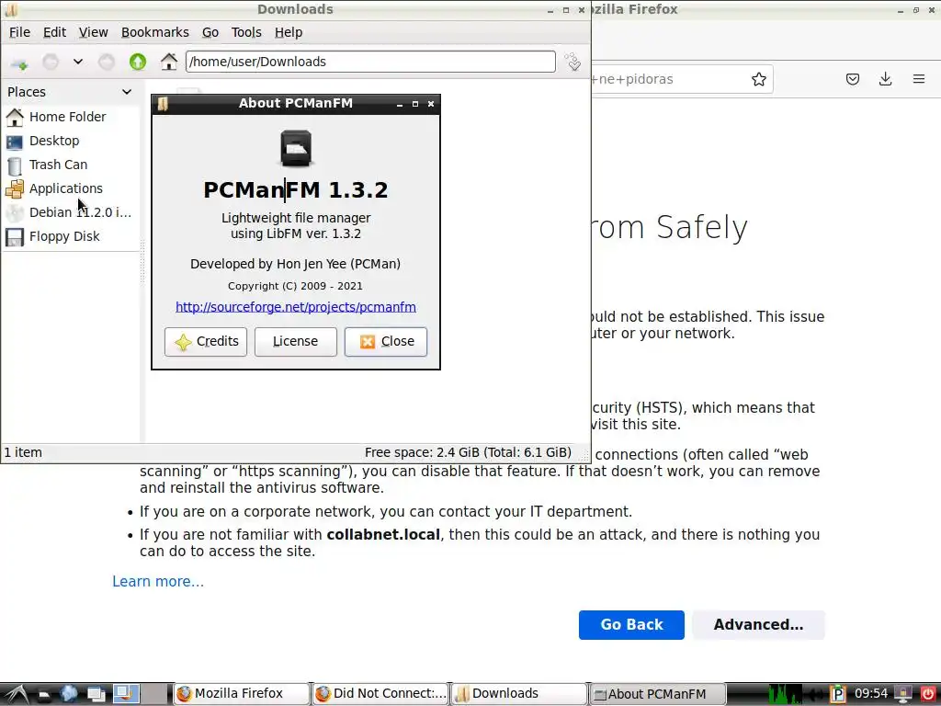Click the yellow P tray icon

pyautogui.click(x=838, y=695)
